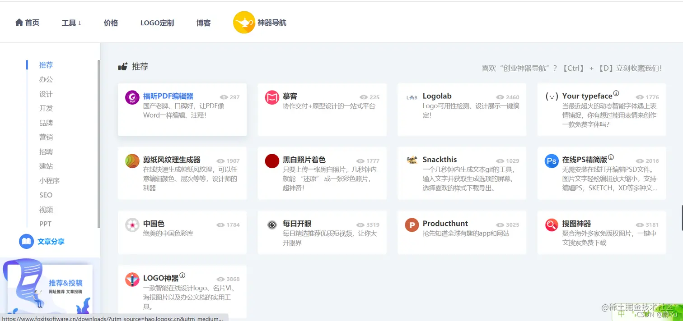Viewport: 683px width, 321px height.
Task: Click the golden magic lamp logo
Action: click(244, 22)
